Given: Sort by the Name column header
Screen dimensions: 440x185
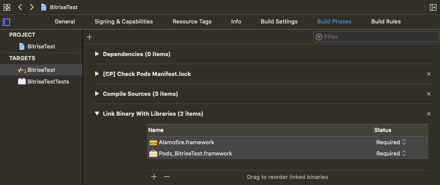Looking at the screenshot, I should pos(260,130).
